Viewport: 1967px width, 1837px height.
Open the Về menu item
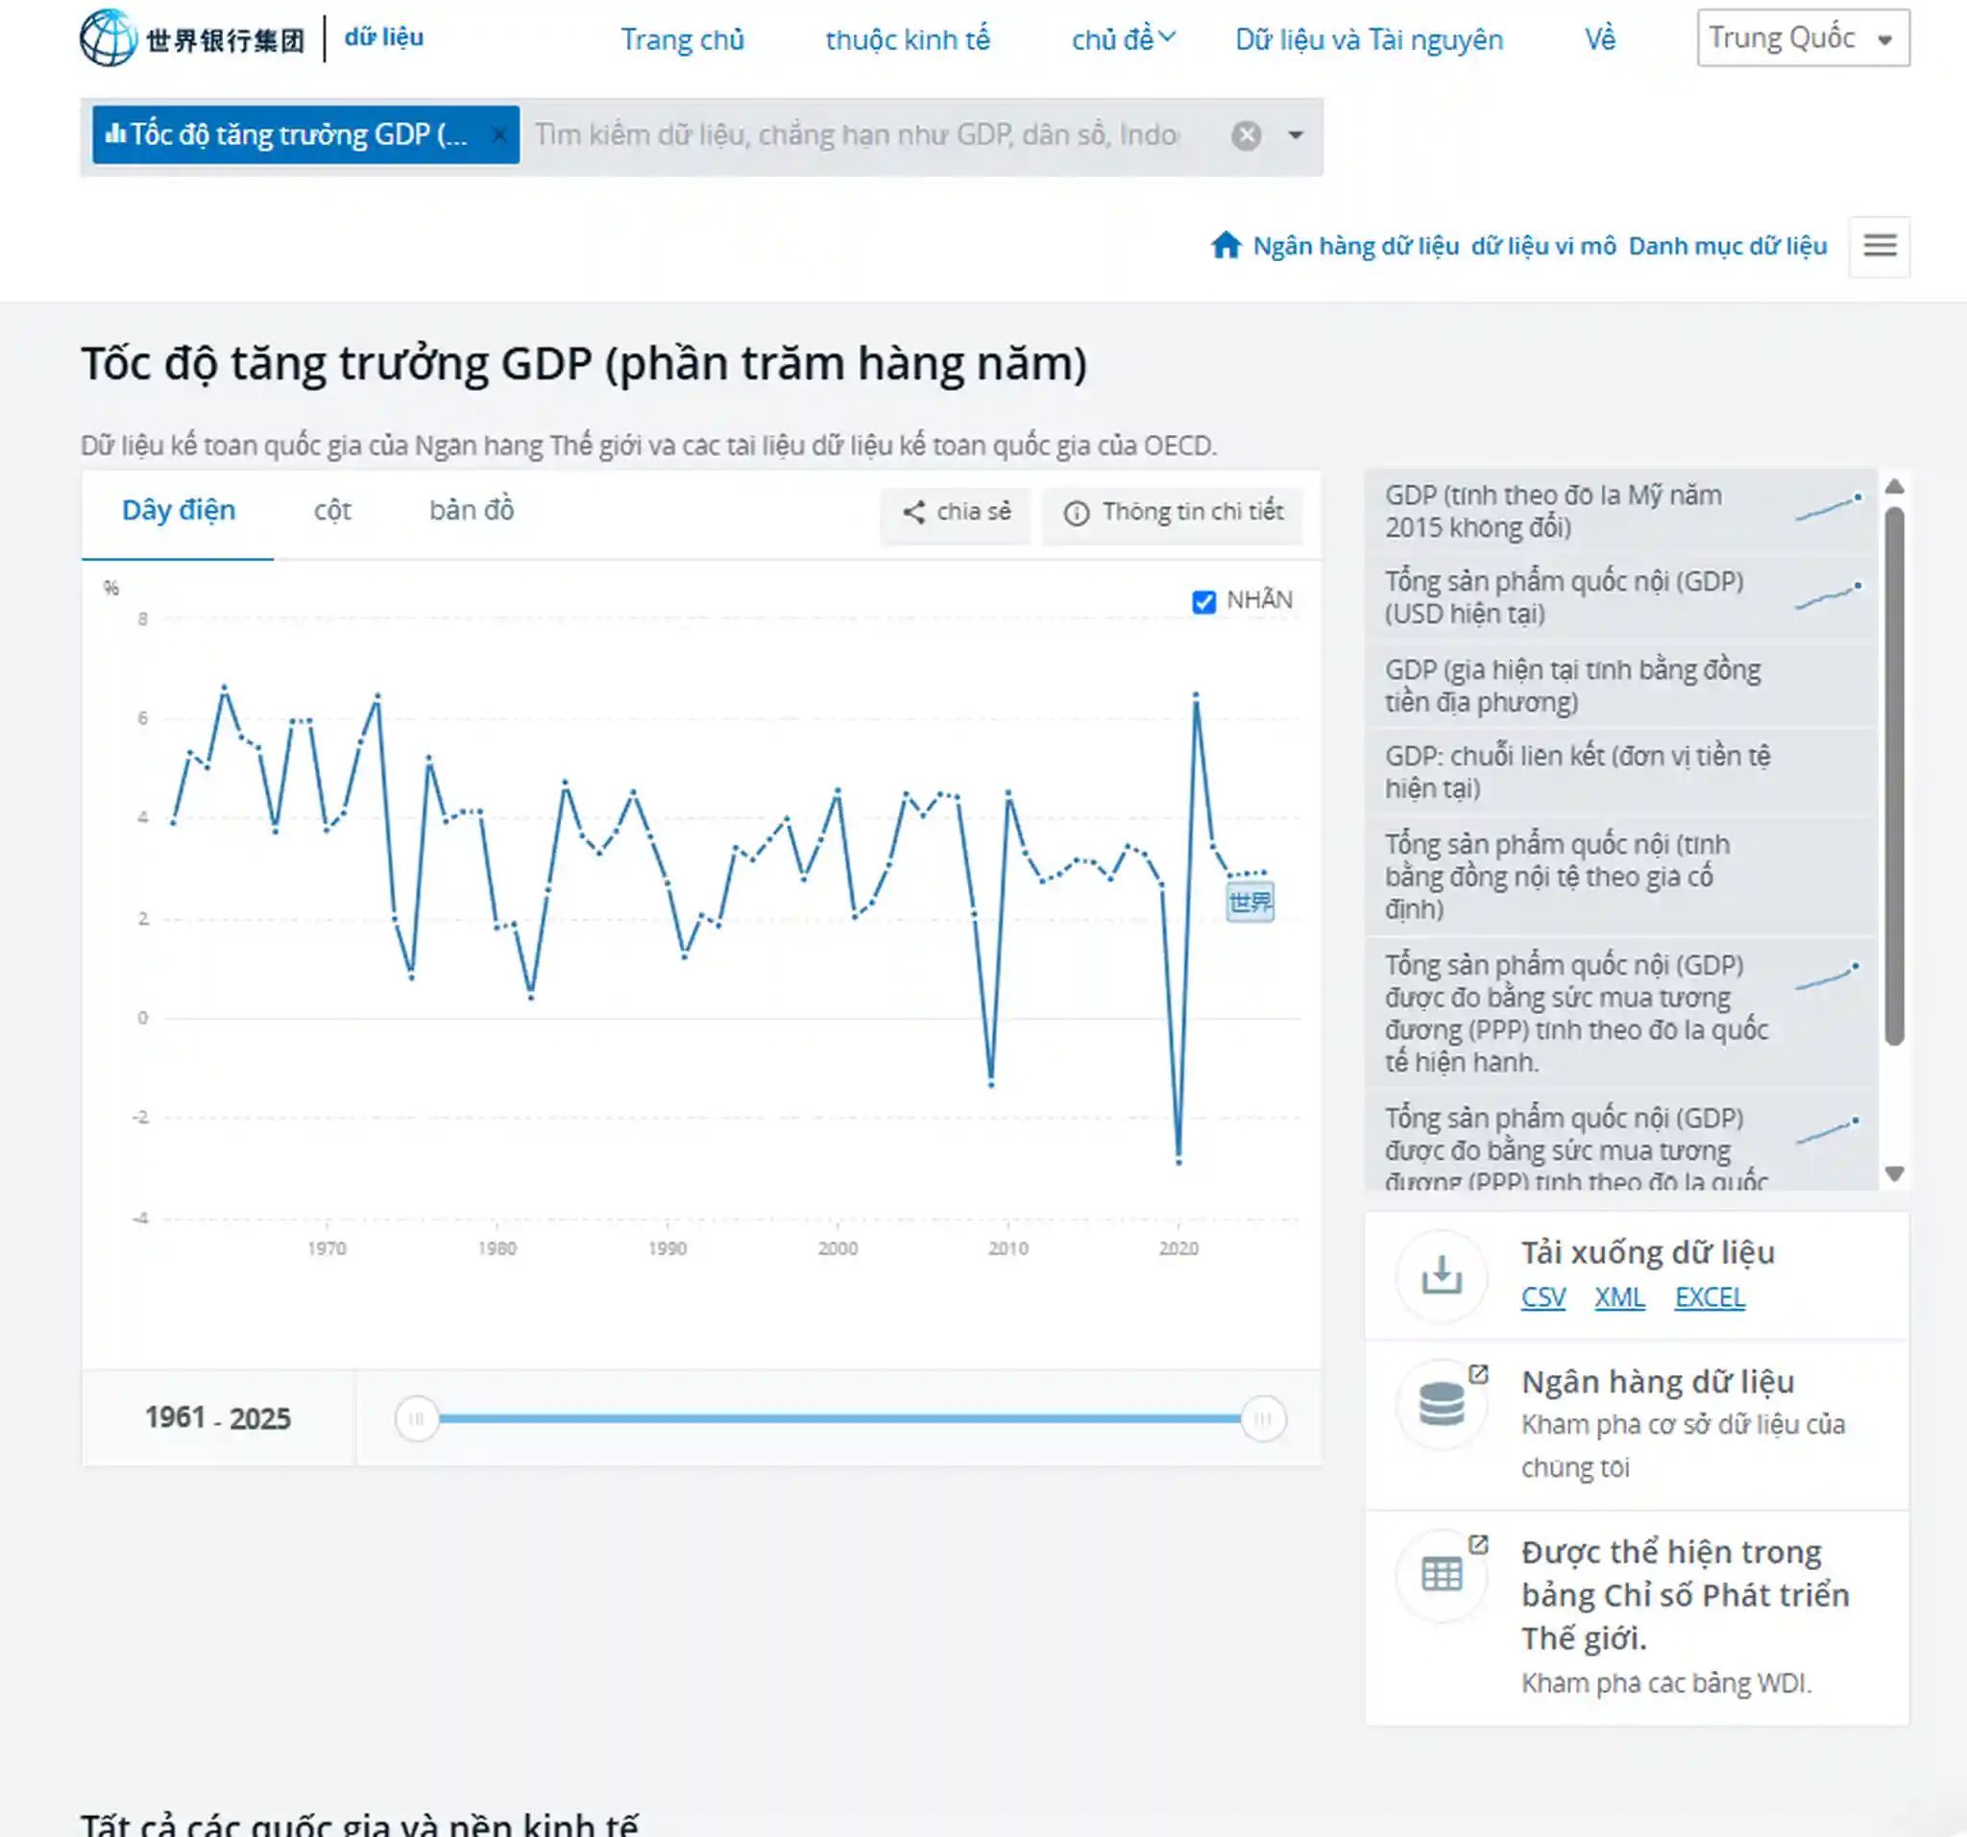tap(1599, 39)
